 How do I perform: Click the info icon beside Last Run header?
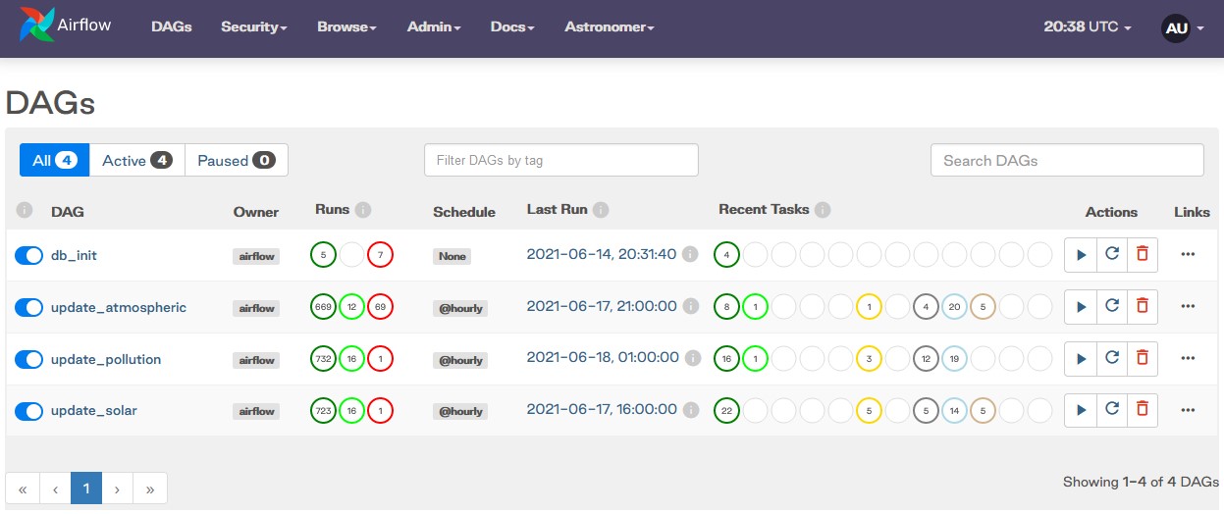[601, 210]
